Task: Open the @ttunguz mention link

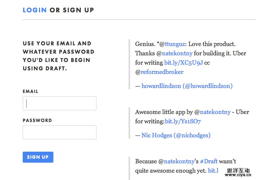Action: tap(172, 44)
